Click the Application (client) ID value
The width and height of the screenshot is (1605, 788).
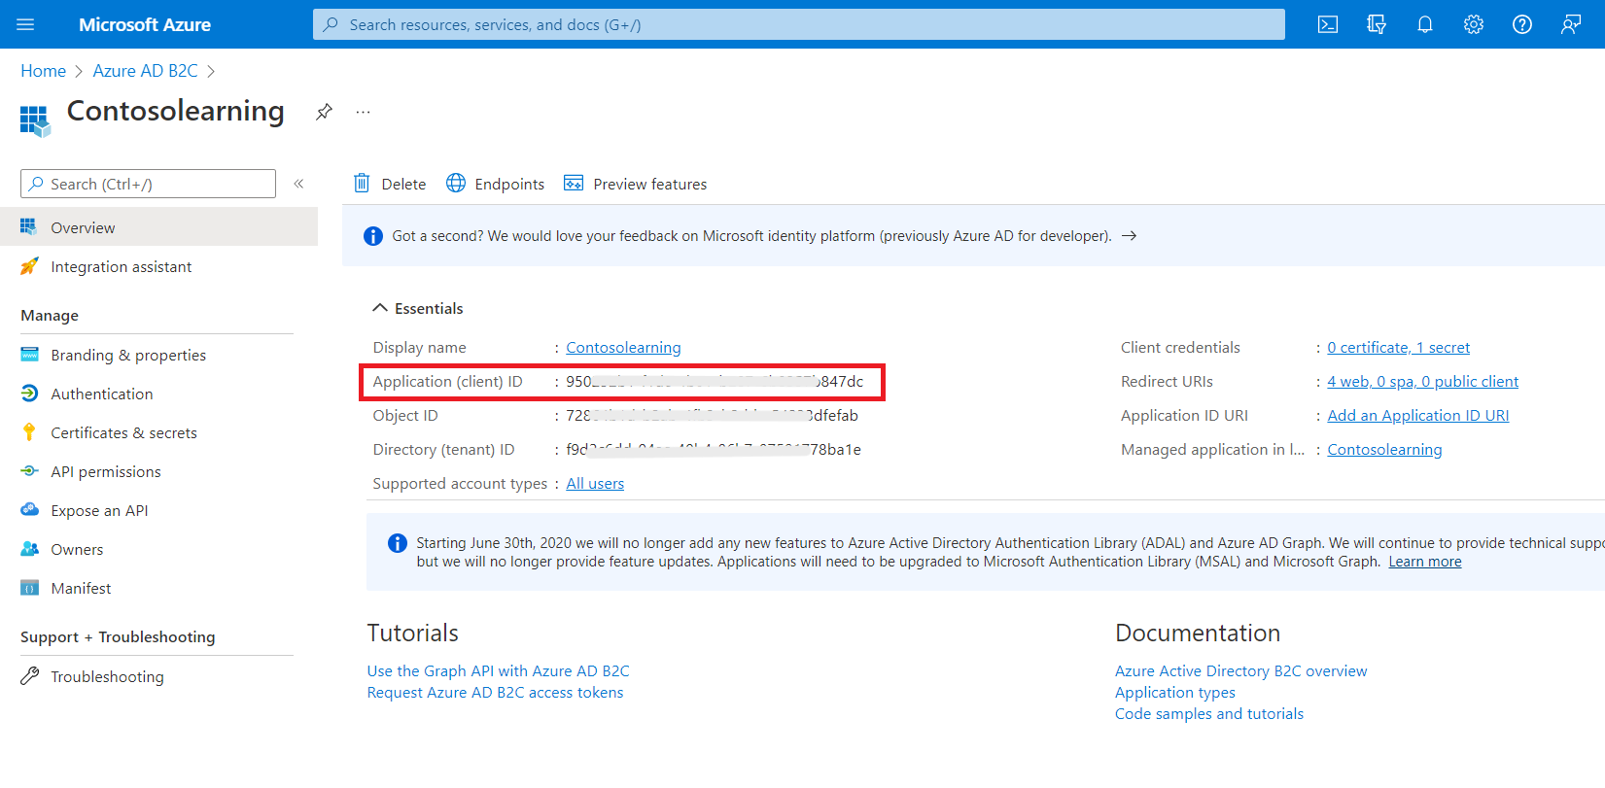click(x=715, y=382)
